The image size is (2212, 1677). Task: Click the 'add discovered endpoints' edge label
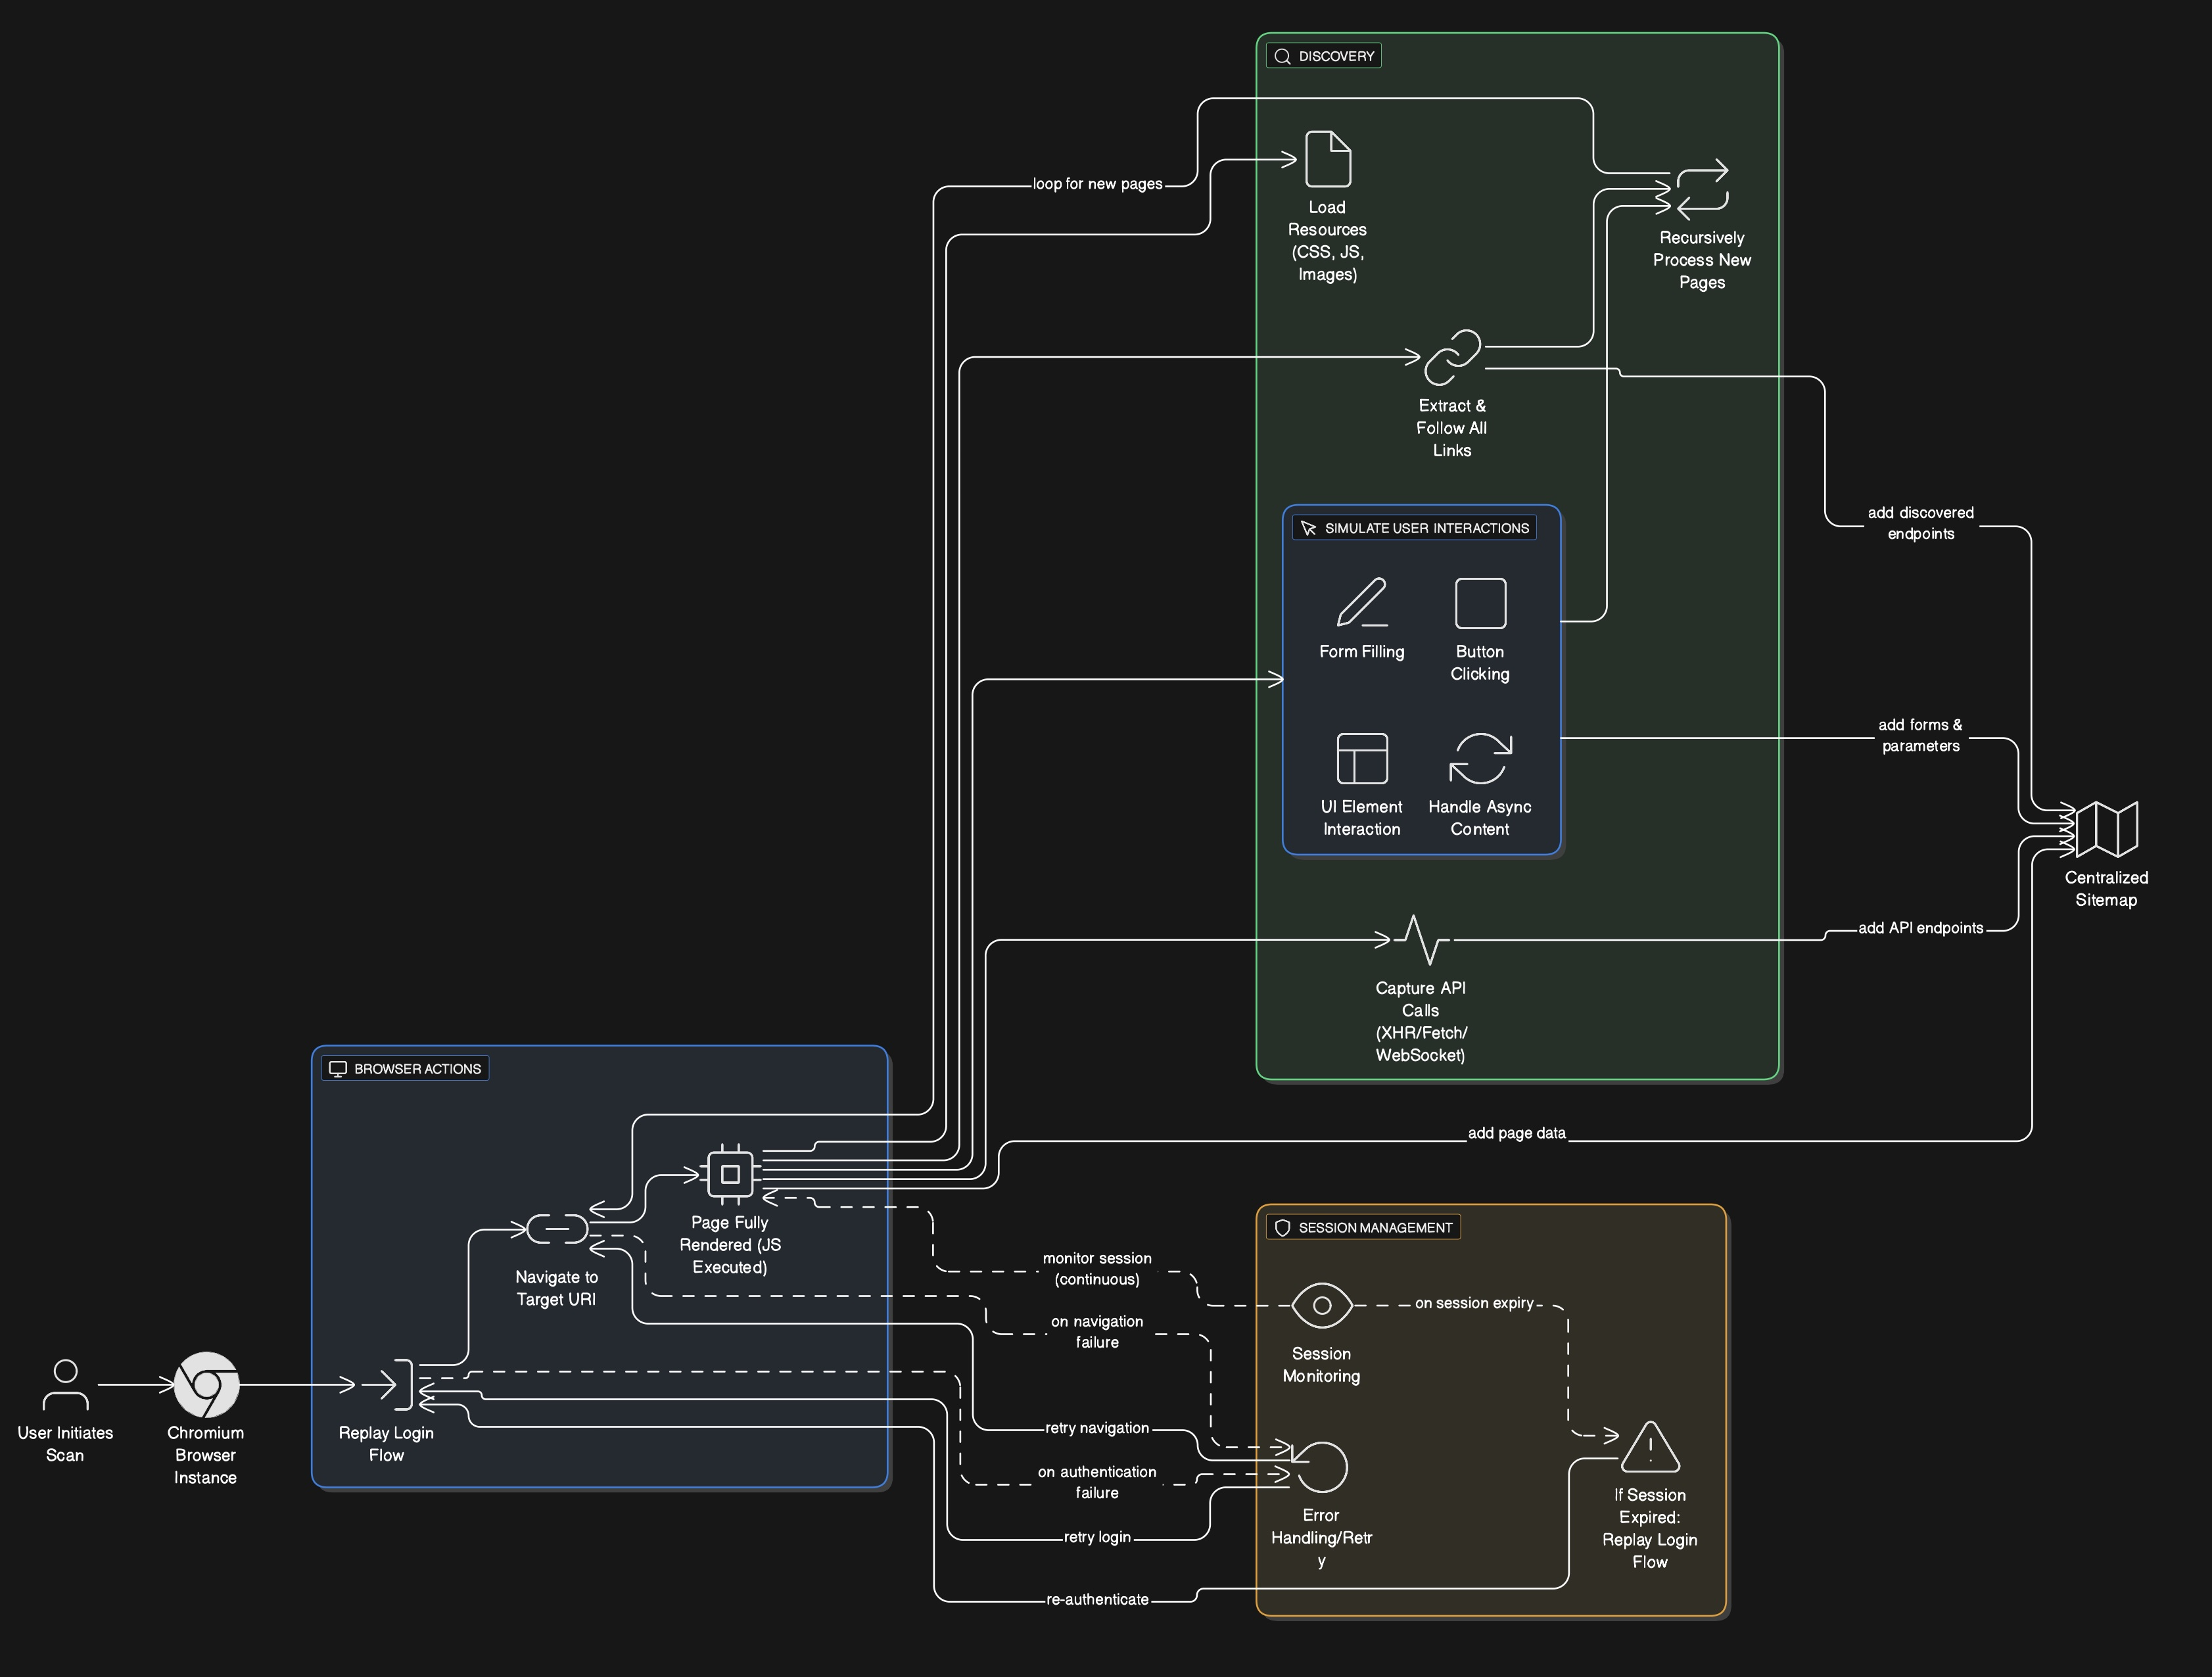tap(1920, 523)
